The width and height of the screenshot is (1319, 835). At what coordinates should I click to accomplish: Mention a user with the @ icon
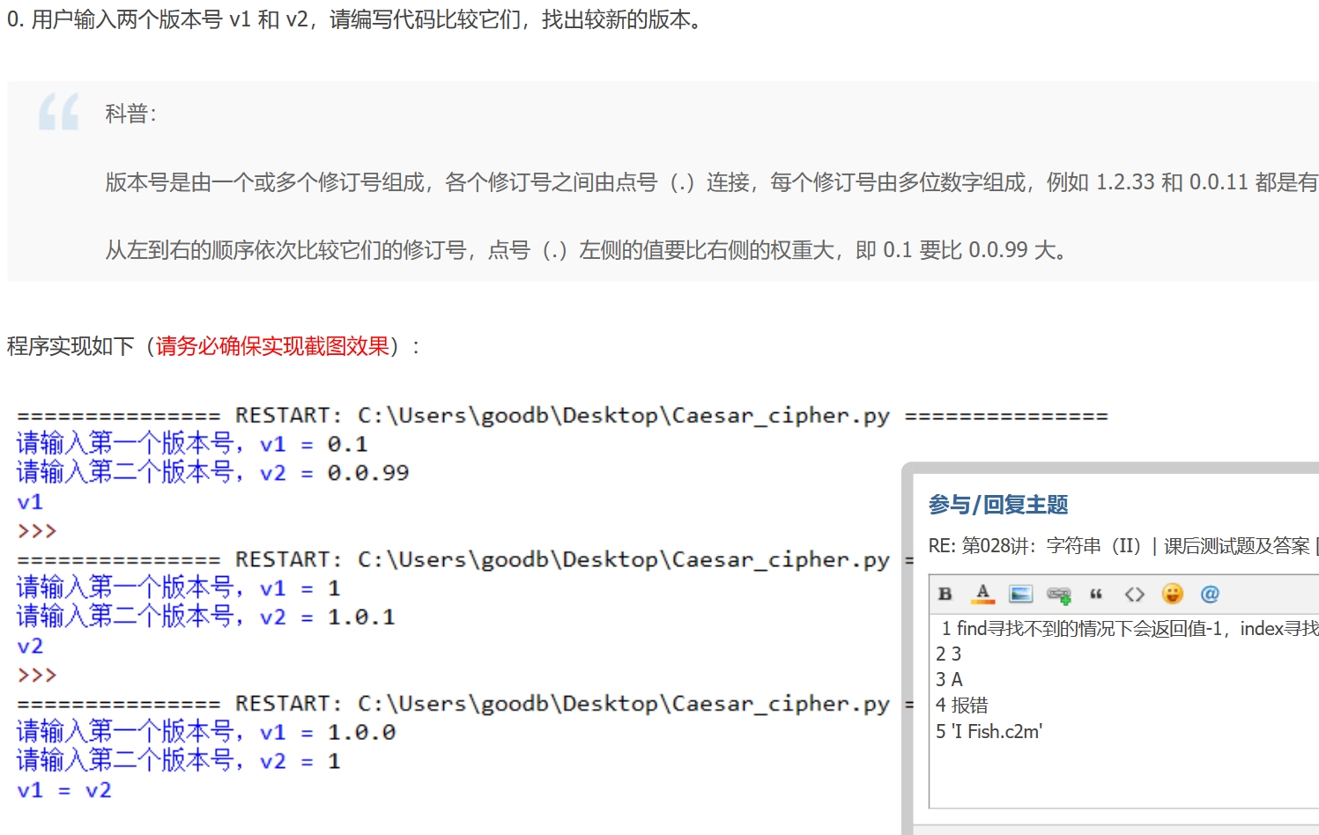coord(1210,594)
